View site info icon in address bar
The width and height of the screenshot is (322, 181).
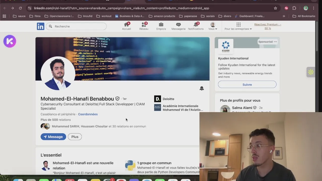click(29, 8)
